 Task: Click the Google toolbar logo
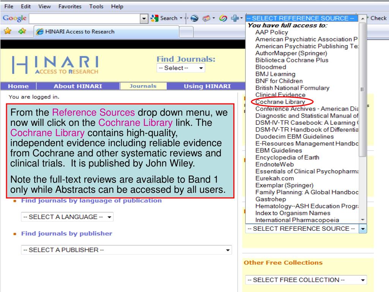coord(14,18)
